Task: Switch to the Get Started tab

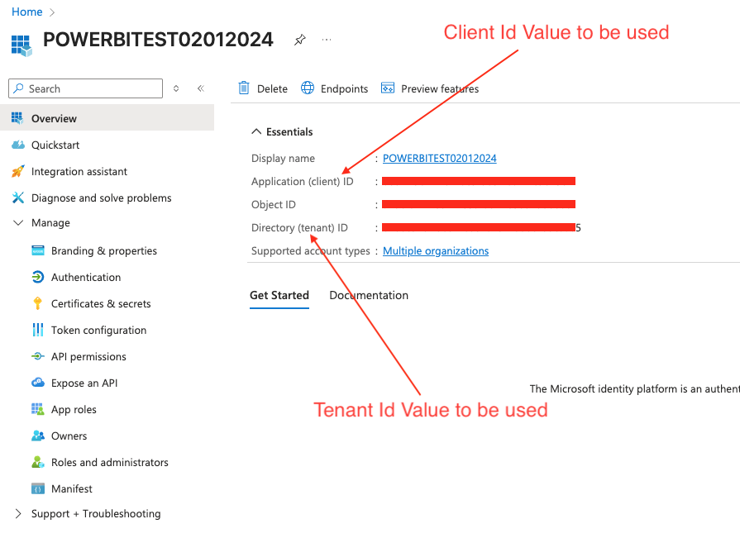Action: pyautogui.click(x=279, y=295)
